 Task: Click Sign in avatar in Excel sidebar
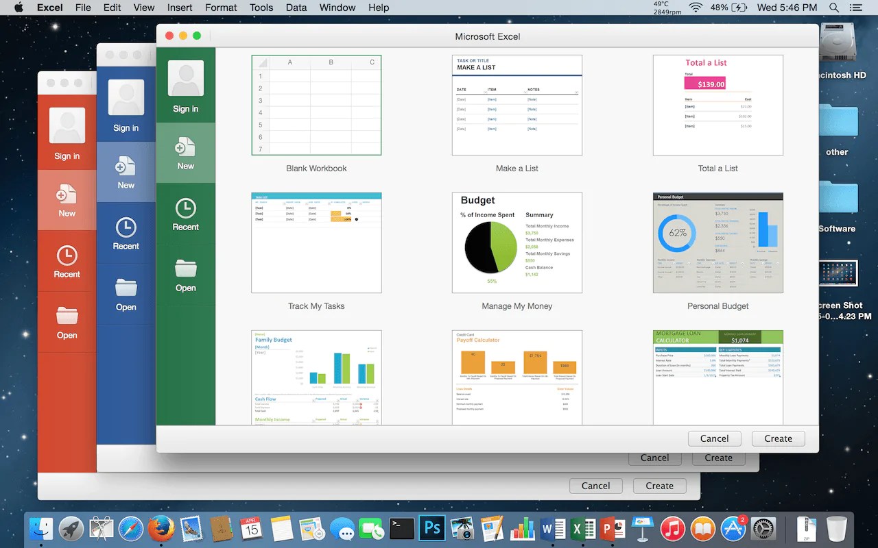point(185,78)
